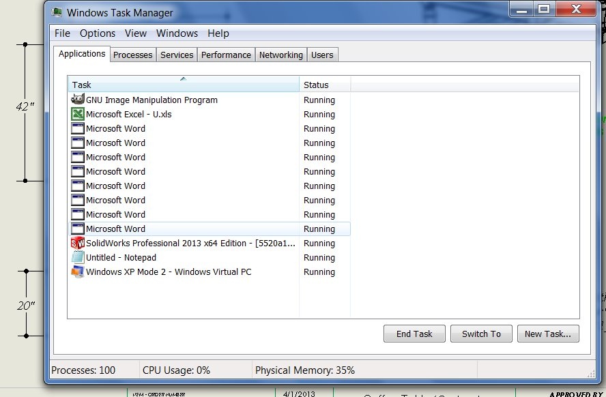
Task: Close the Windows Task Manager window
Action: pos(576,9)
